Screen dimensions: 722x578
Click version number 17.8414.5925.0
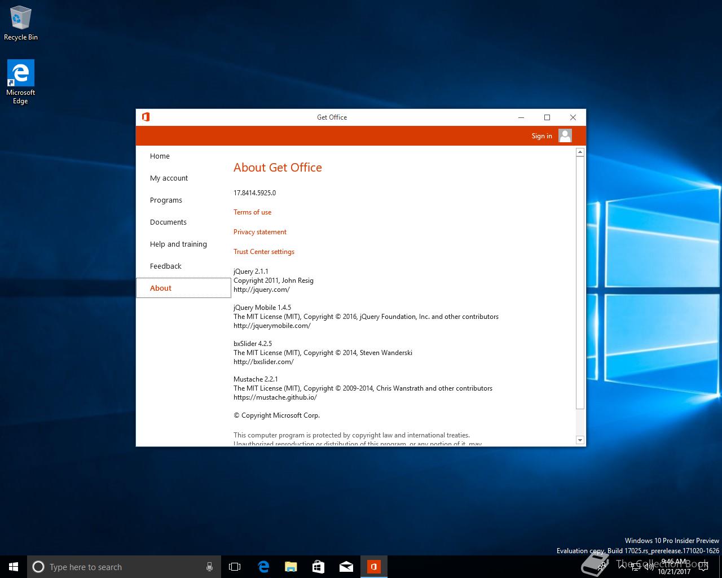click(254, 193)
